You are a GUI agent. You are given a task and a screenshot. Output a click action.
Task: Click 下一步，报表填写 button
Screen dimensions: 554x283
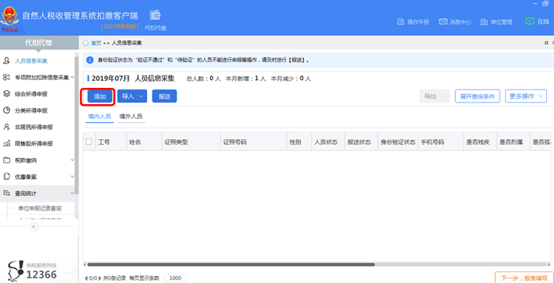point(524,278)
